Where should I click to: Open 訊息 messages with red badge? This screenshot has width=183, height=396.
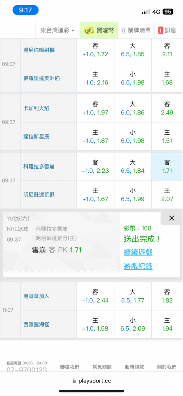(x=167, y=30)
